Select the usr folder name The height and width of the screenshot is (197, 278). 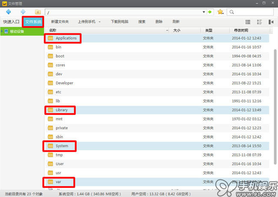click(58, 173)
